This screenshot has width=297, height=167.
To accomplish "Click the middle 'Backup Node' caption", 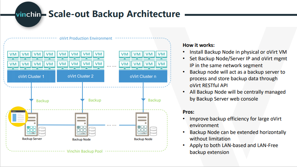I will point(81,139).
